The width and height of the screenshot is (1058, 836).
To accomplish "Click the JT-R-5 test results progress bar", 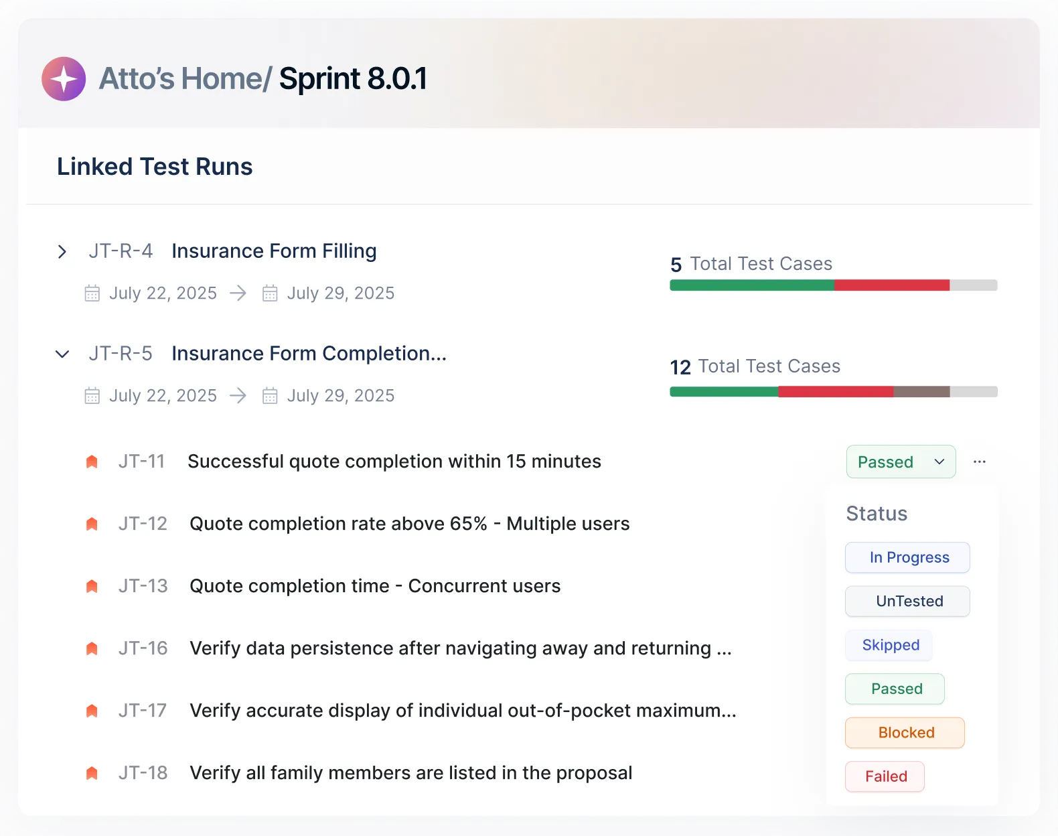I will tap(834, 392).
